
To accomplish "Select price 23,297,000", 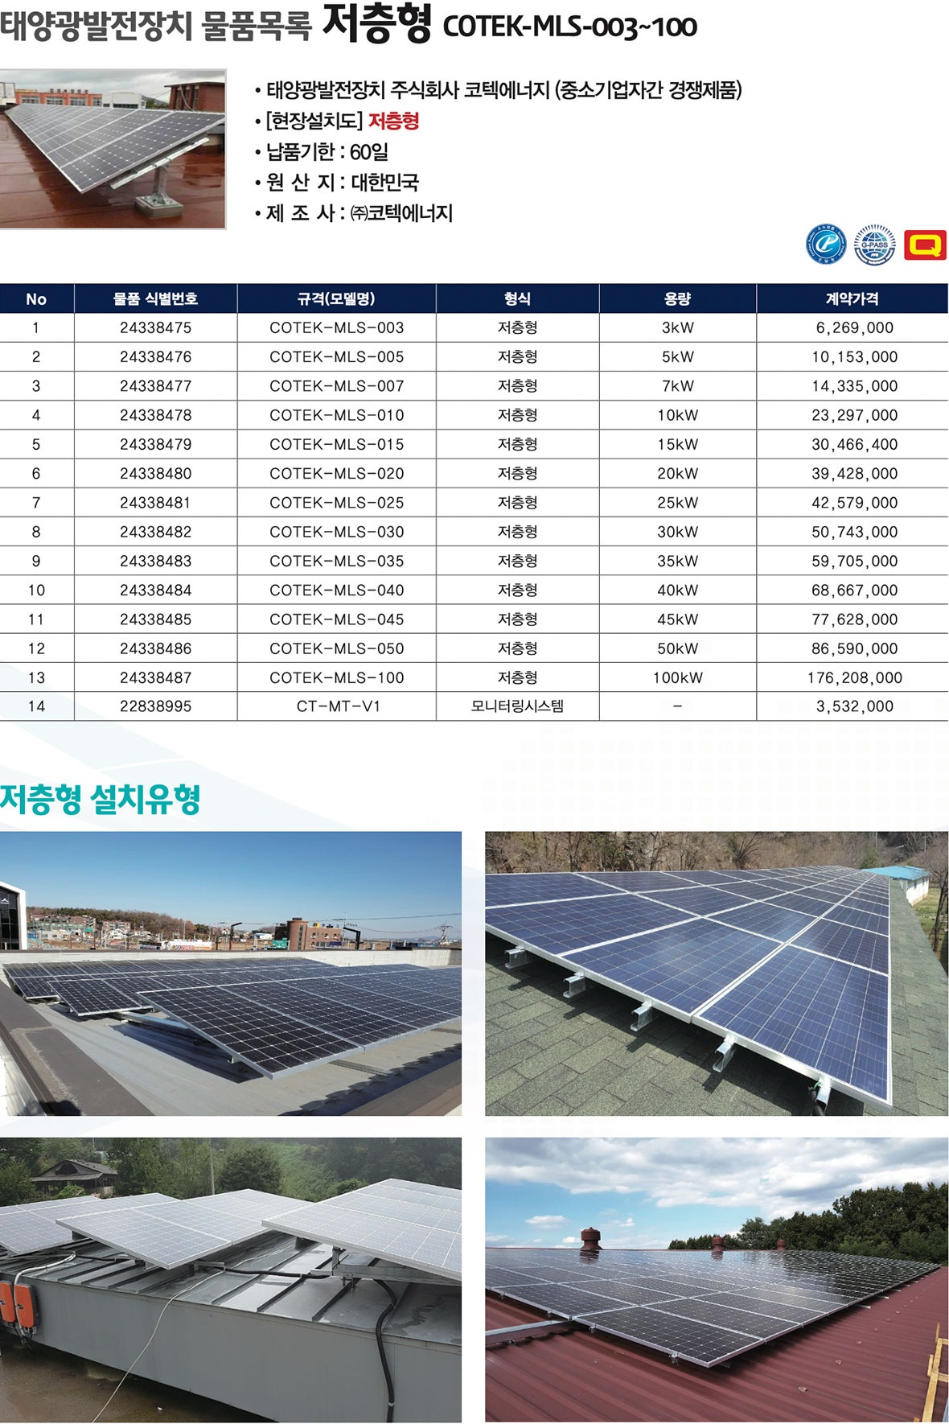I will tap(855, 415).
